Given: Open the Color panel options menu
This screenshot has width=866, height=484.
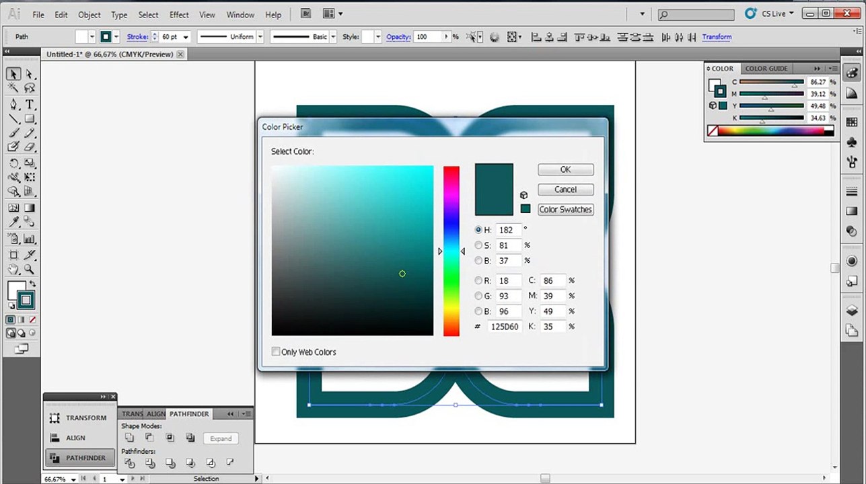Looking at the screenshot, I should point(834,69).
